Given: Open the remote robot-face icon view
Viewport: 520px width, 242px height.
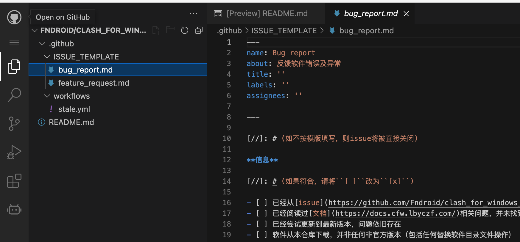Looking at the screenshot, I should tap(14, 210).
